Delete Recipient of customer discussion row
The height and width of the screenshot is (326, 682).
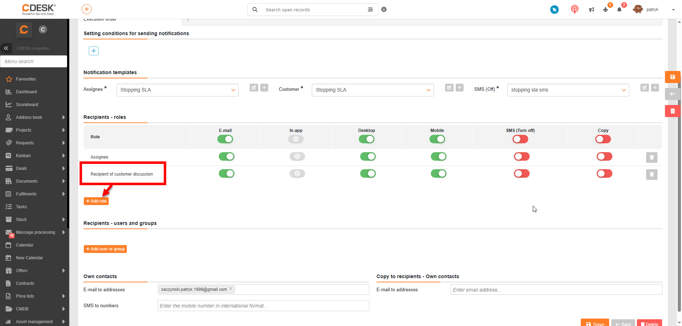(651, 174)
